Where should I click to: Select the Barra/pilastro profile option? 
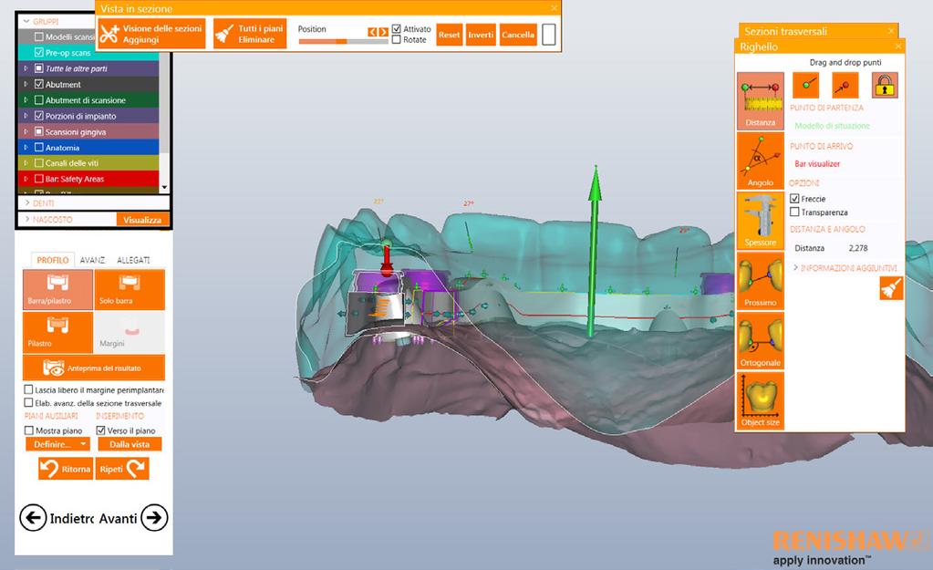tap(57, 289)
